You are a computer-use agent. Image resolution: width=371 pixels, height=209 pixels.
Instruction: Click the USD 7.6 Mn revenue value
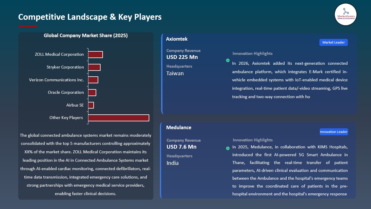[x=181, y=147]
